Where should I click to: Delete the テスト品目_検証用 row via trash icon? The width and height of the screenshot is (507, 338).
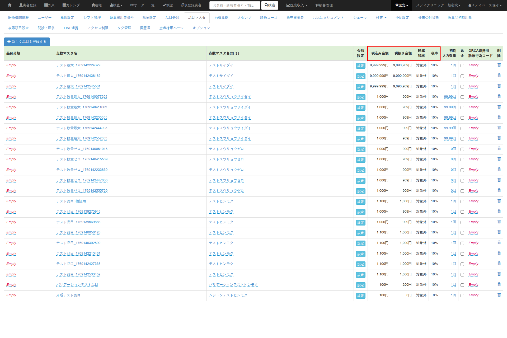[499, 201]
